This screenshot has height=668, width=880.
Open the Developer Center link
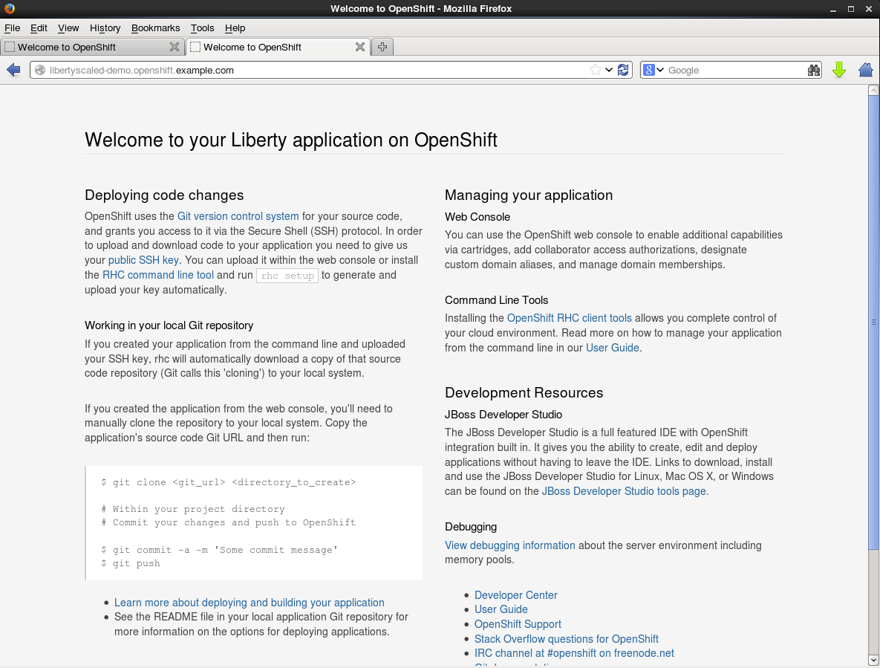(x=516, y=595)
